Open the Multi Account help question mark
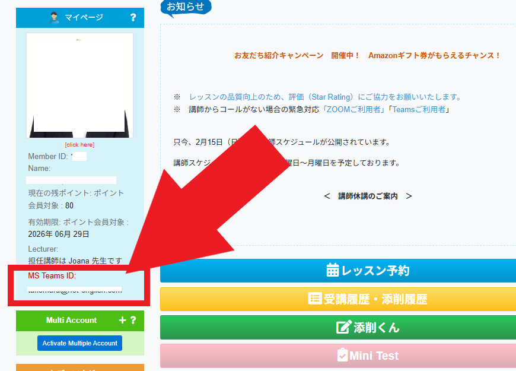Viewport: 516px width, 371px height. click(x=133, y=320)
